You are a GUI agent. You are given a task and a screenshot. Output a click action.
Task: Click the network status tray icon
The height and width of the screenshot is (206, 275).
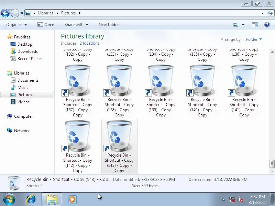[x=232, y=199]
